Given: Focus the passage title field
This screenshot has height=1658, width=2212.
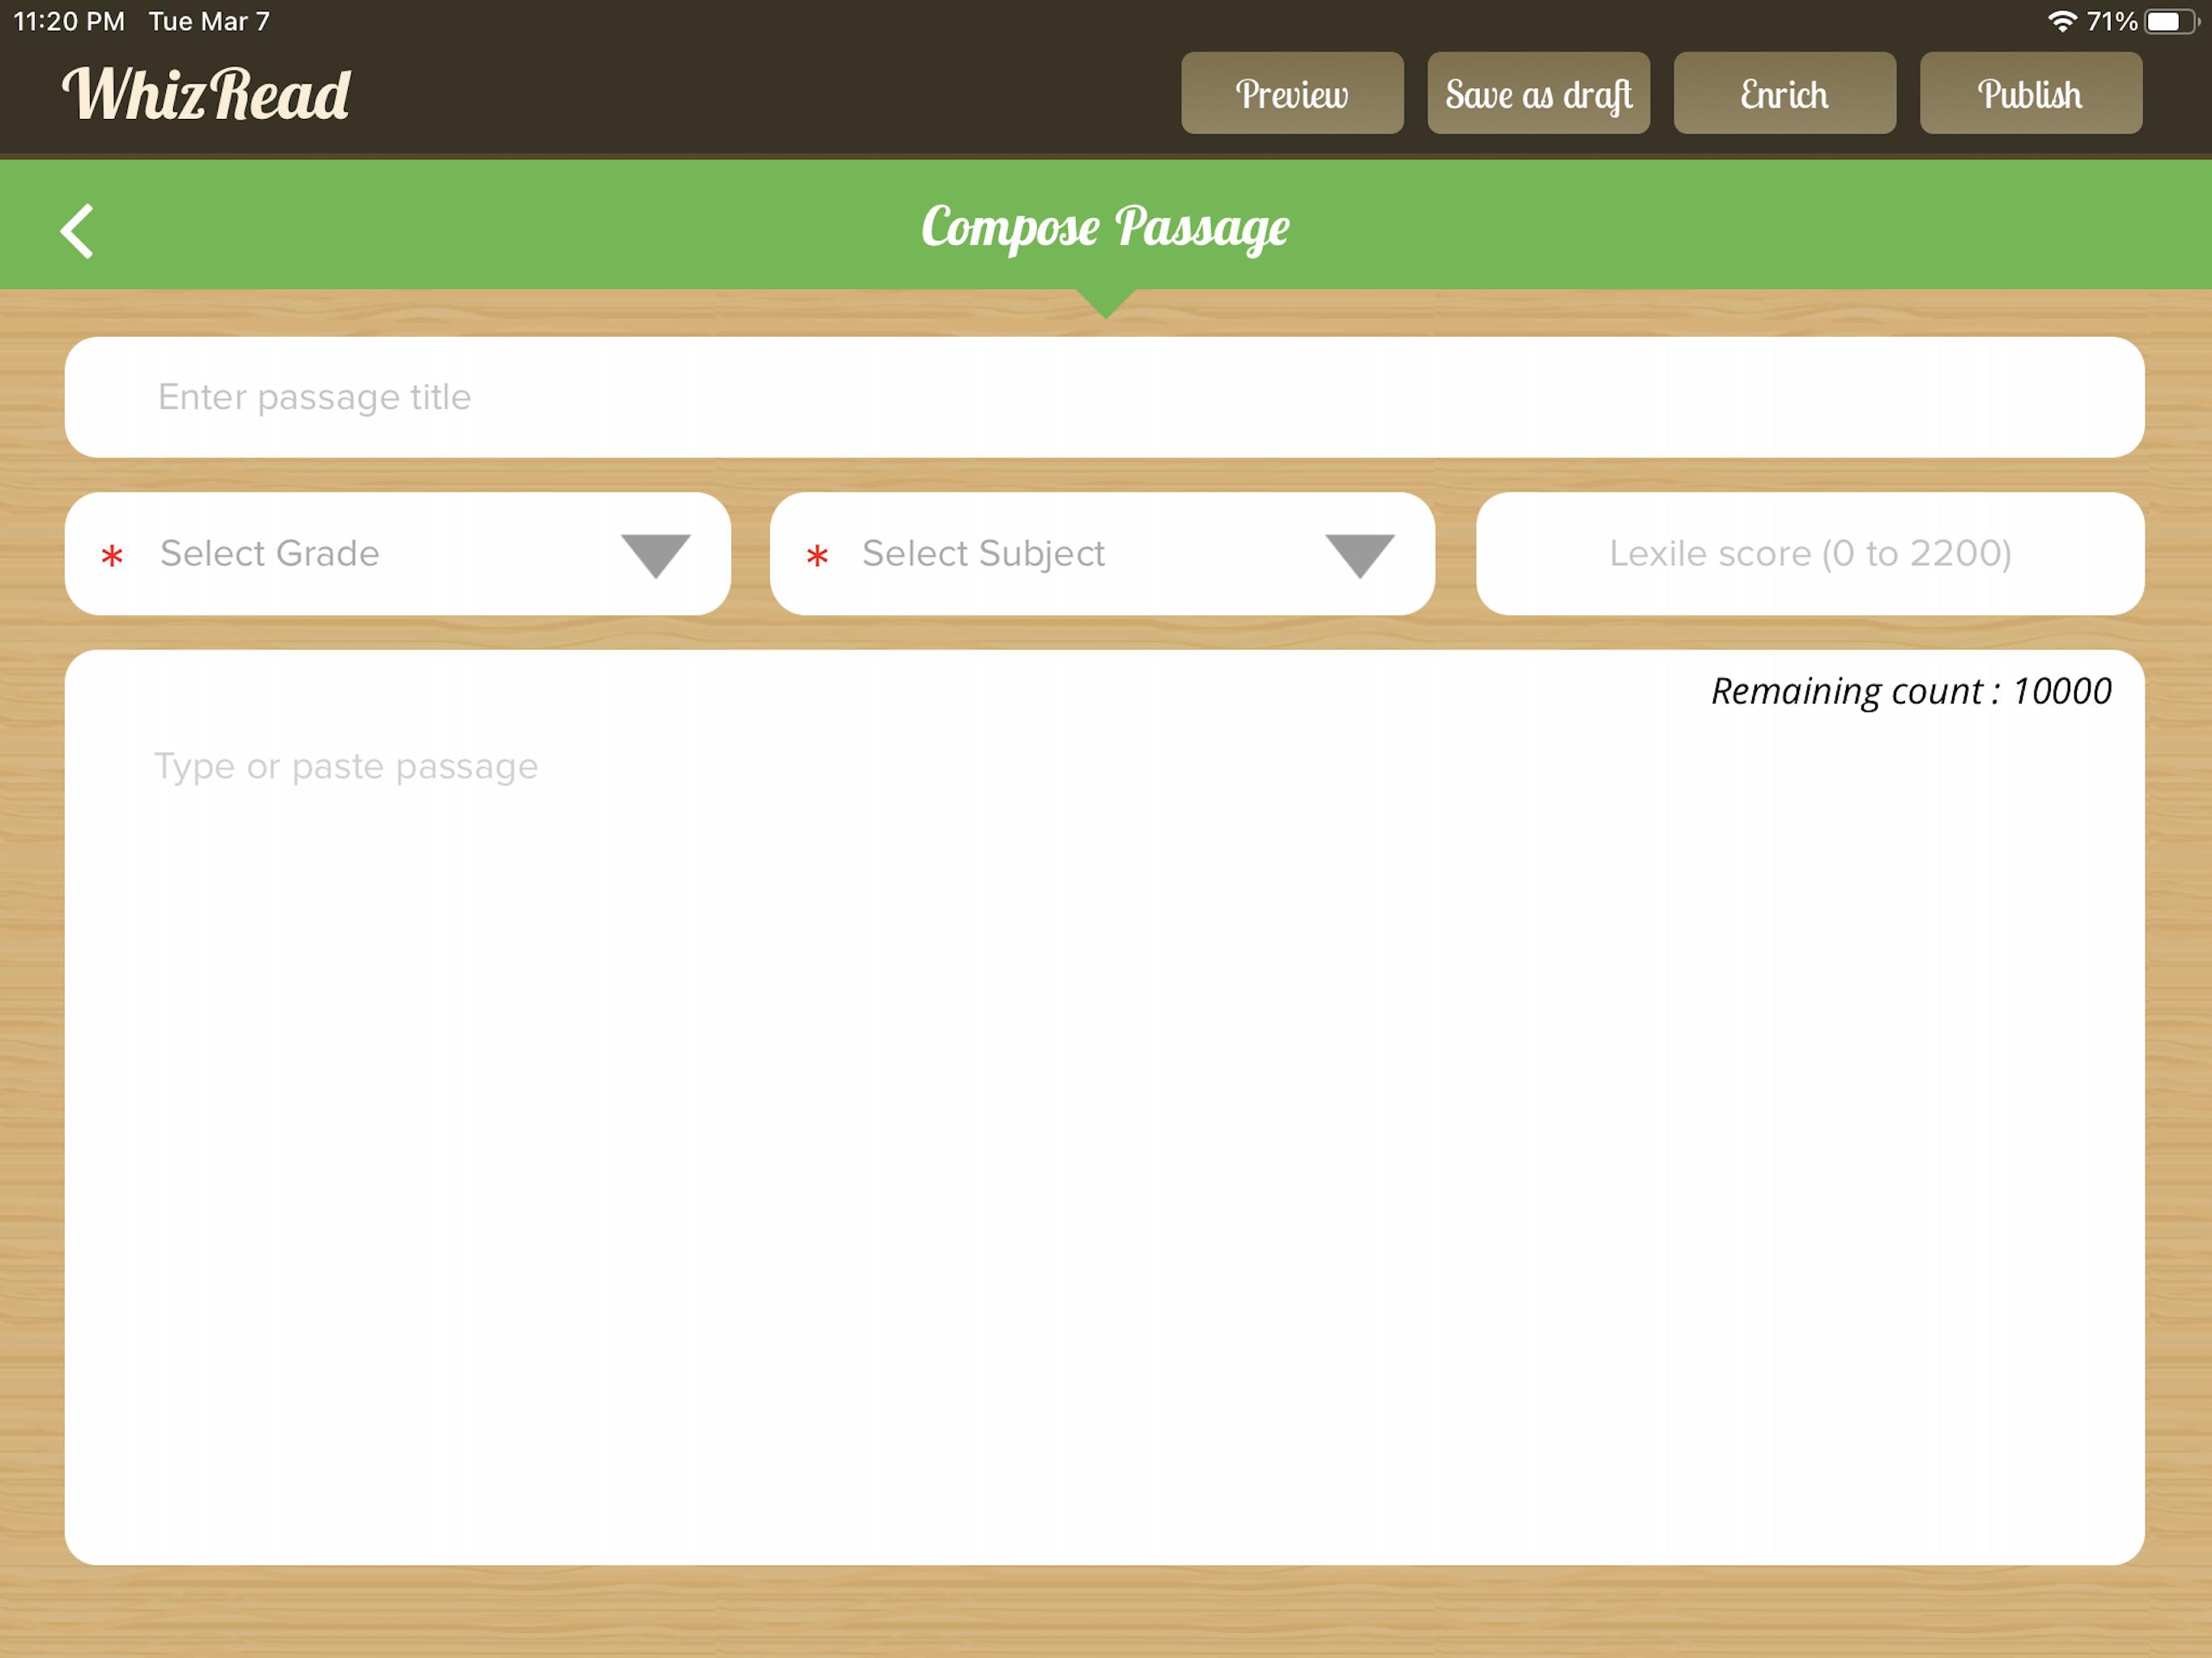Looking at the screenshot, I should pyautogui.click(x=1104, y=397).
